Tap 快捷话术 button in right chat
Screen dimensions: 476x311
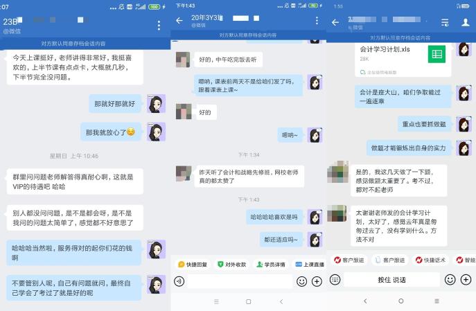[430, 260]
